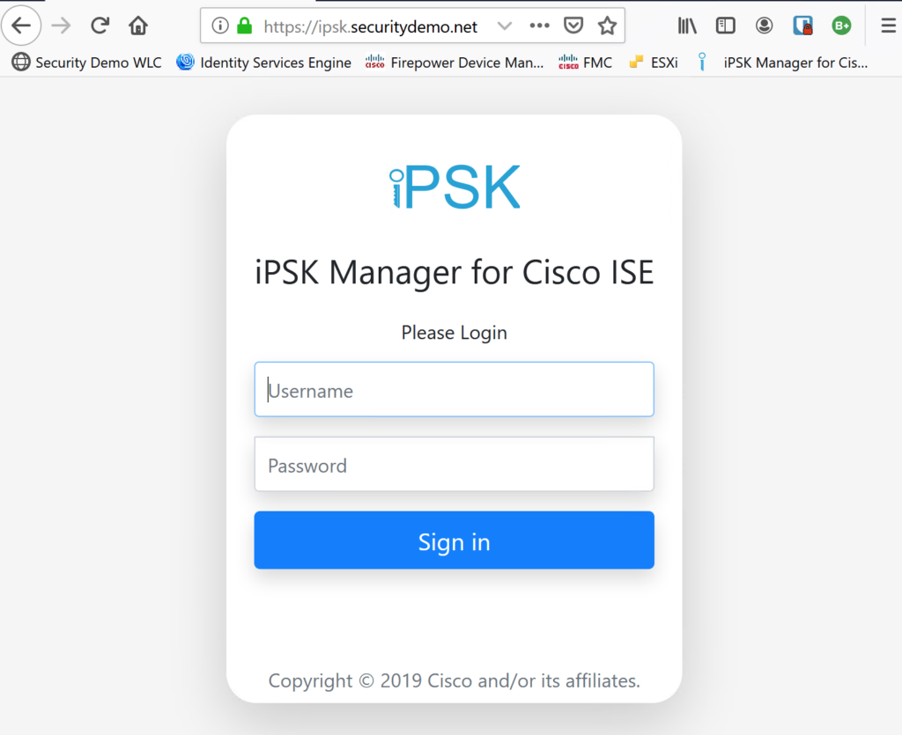Show site information from the info icon
The image size is (902, 735).
[219, 26]
